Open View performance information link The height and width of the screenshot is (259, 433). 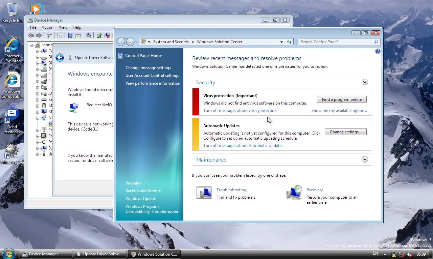click(x=153, y=83)
